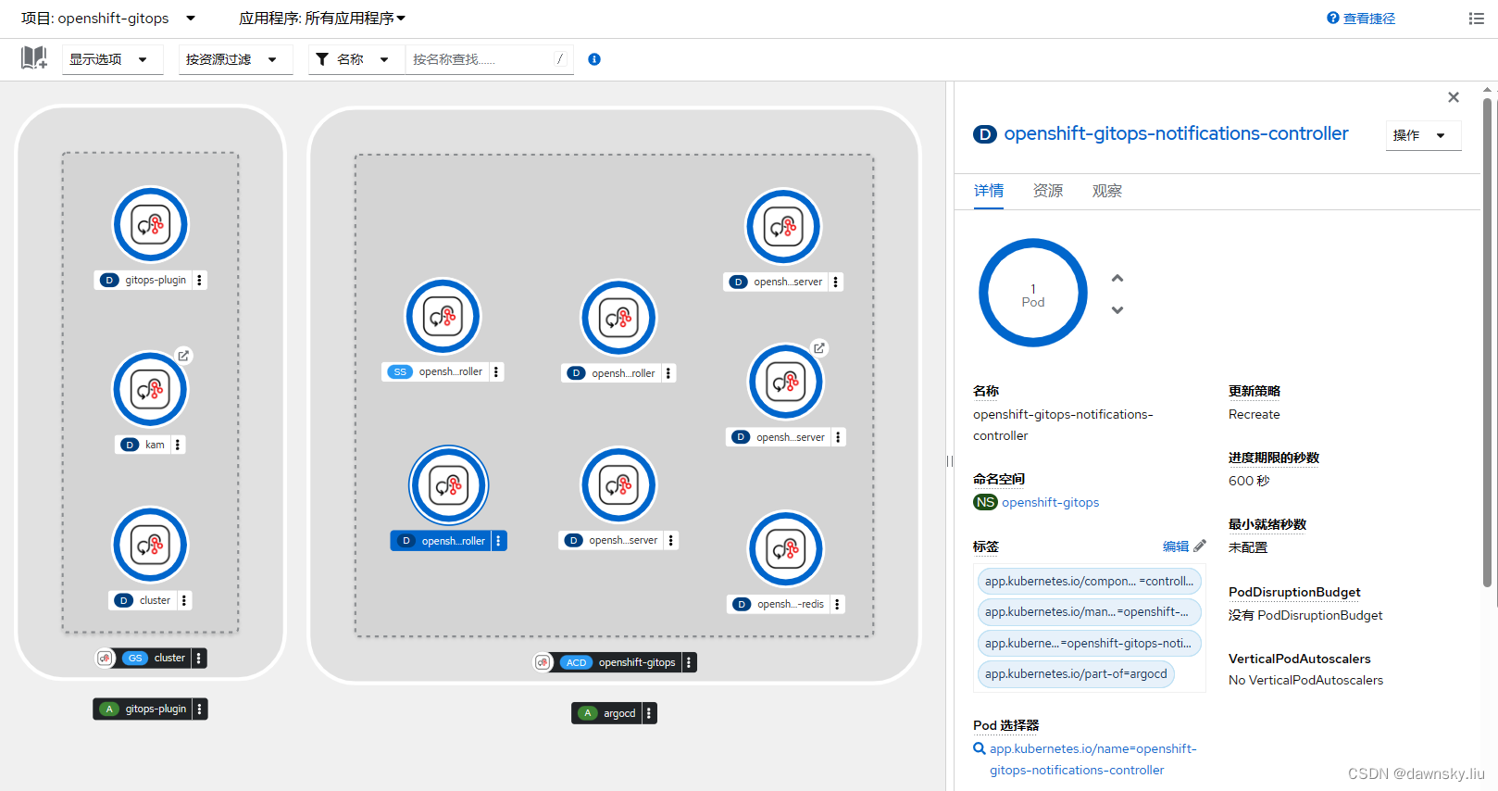Click the panel resize handle
This screenshot has width=1498, height=791.
coord(950,460)
